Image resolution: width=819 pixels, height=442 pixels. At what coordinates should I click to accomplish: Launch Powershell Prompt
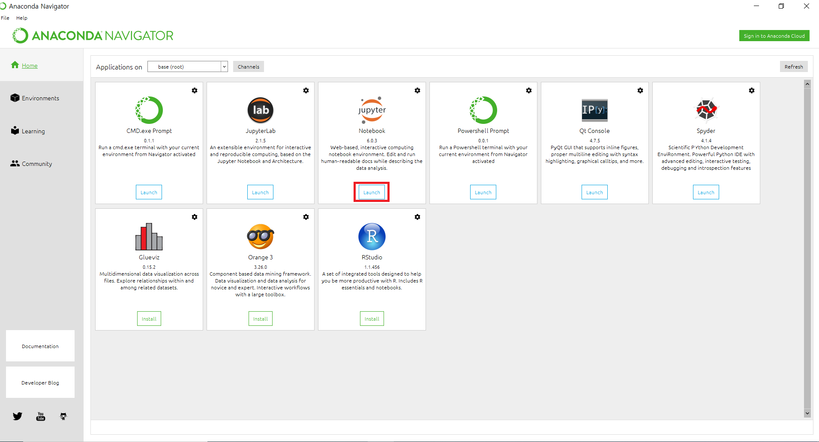point(483,192)
